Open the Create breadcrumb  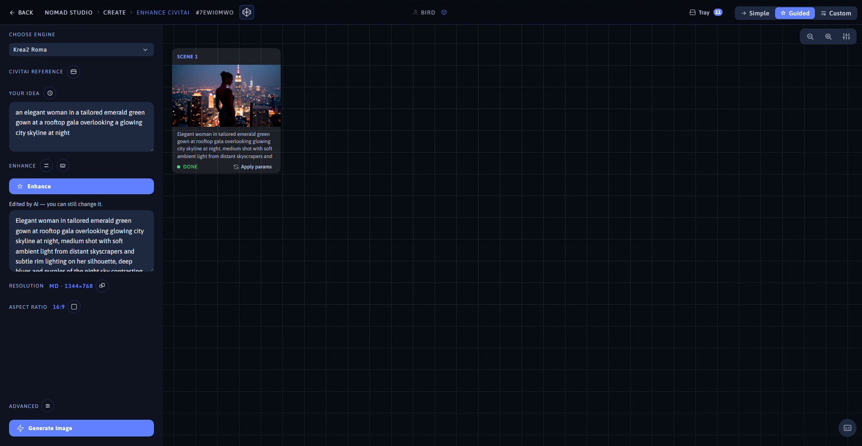[115, 13]
